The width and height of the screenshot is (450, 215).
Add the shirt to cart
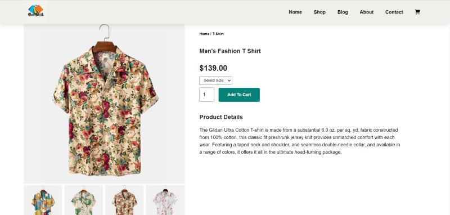[x=239, y=95]
